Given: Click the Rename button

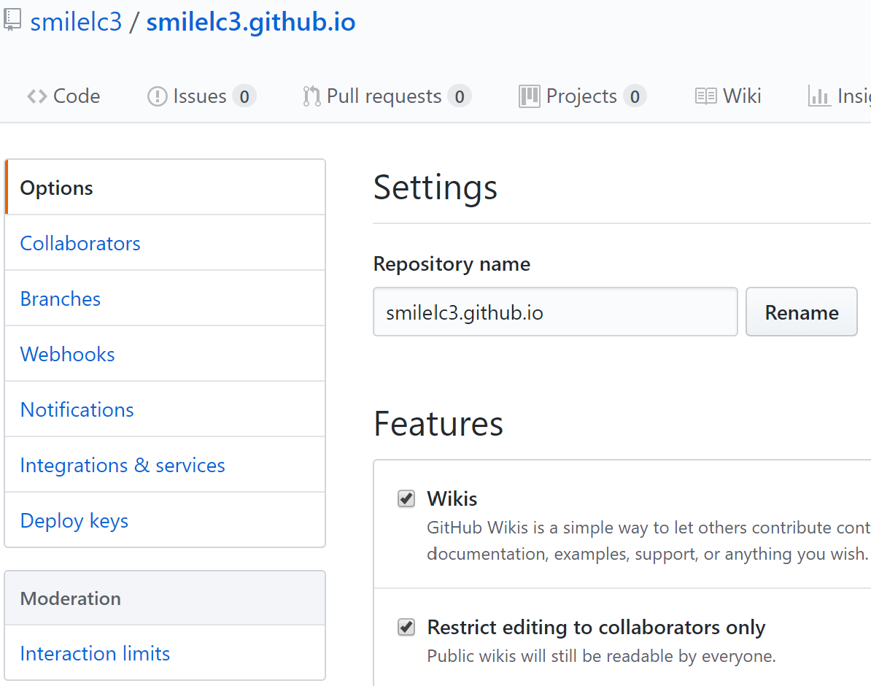Looking at the screenshot, I should [802, 312].
